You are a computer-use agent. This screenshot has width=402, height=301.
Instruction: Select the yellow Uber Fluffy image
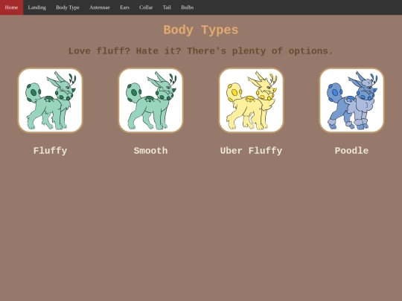252,100
